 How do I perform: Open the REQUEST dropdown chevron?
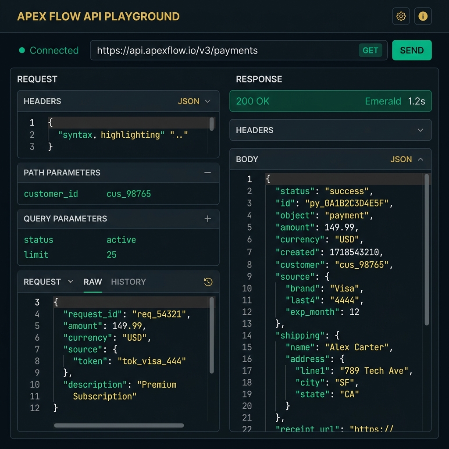click(71, 282)
